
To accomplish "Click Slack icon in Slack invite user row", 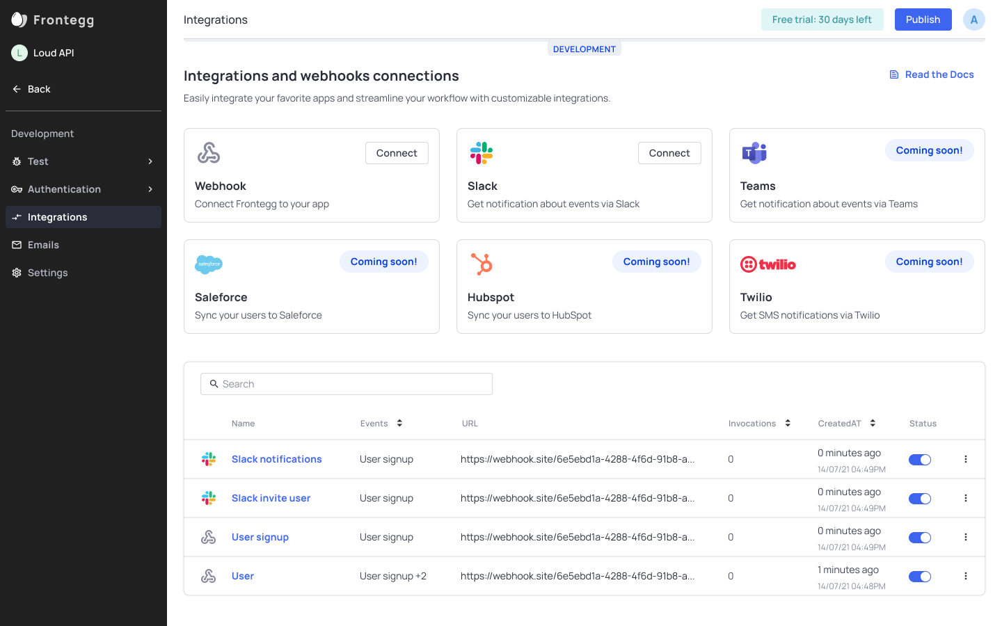I will pos(209,498).
